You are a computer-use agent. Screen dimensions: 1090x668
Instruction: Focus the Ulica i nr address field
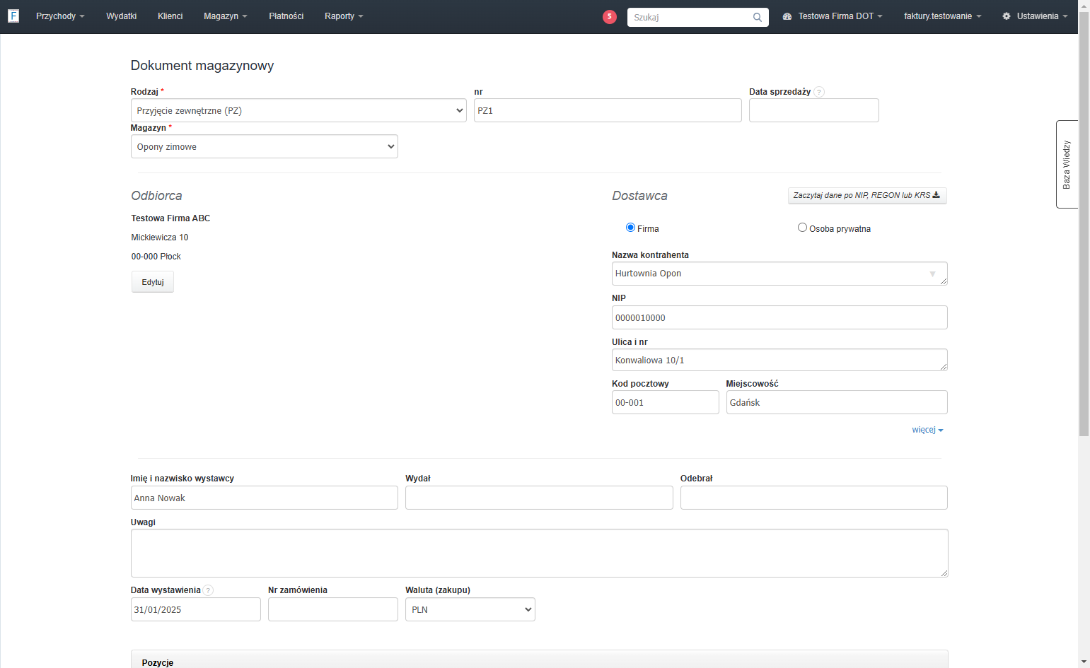click(x=779, y=360)
